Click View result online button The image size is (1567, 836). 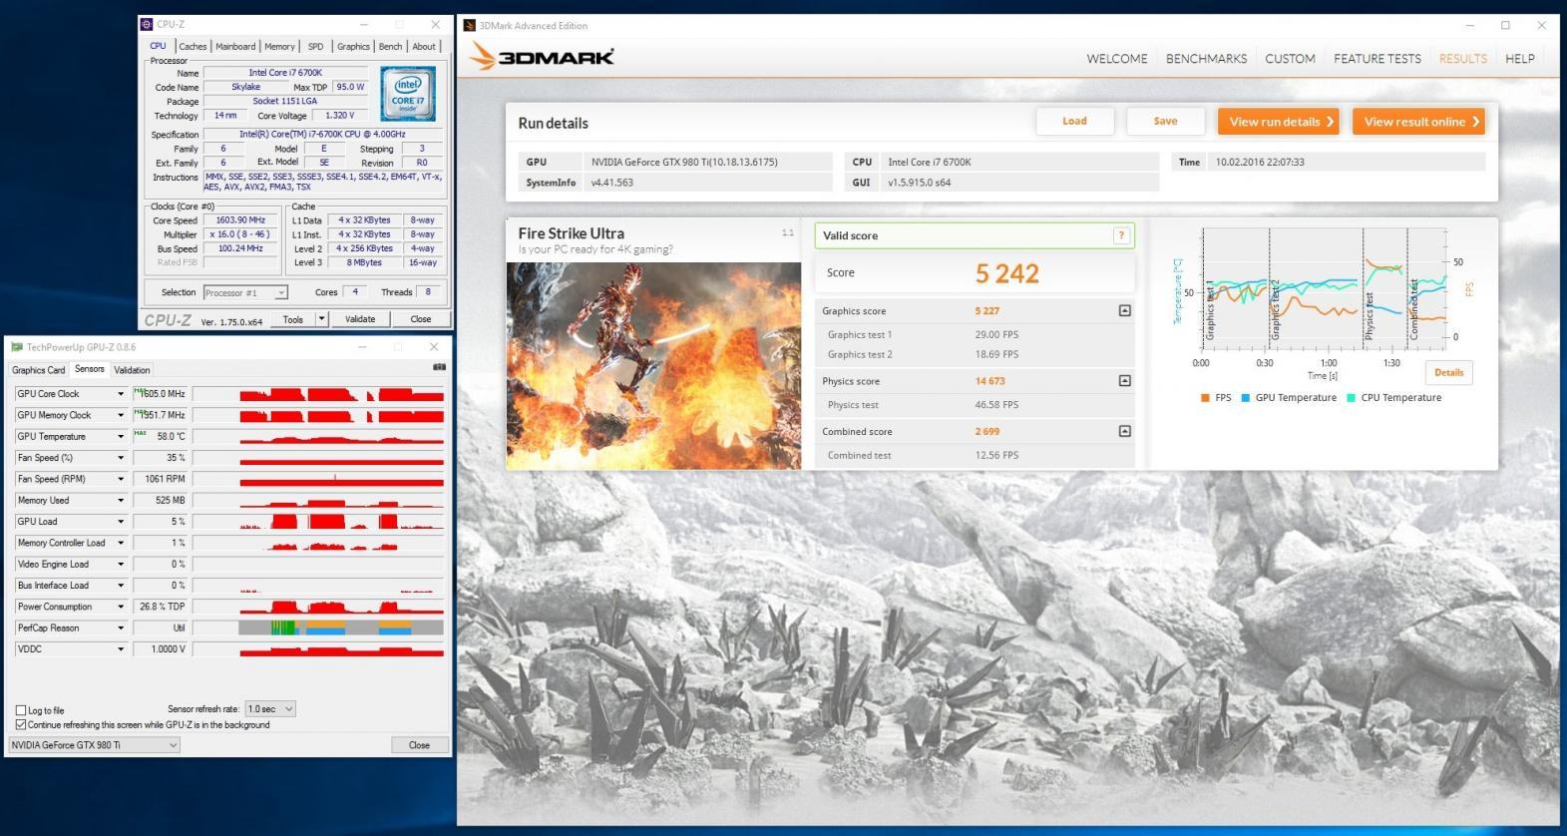point(1418,122)
